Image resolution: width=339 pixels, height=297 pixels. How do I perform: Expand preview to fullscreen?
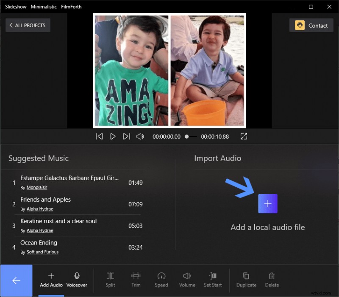tap(244, 136)
